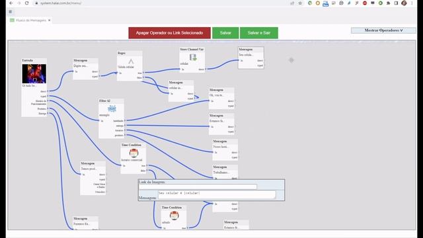The width and height of the screenshot is (423, 238).
Task: Select the 'Trabalhamo...' Mensagem node
Action: 225,172
